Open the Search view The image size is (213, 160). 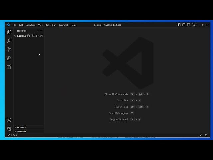pyautogui.click(x=9, y=41)
